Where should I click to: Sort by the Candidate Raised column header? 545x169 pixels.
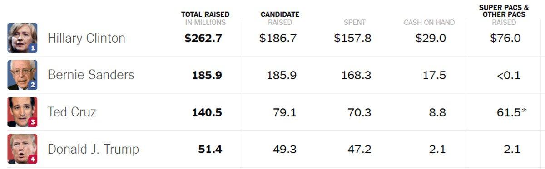(x=280, y=19)
